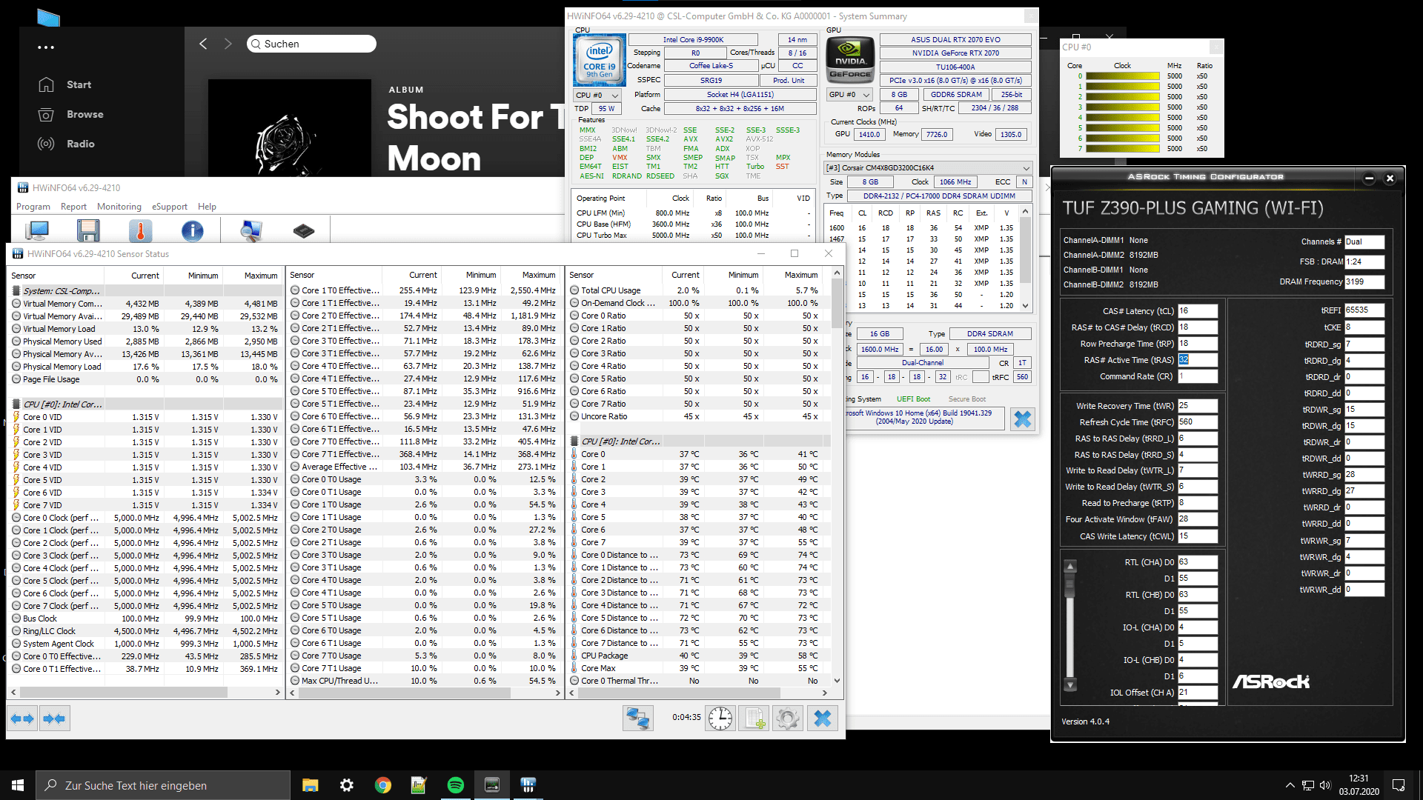Open the GPU #0 selector dropdown
1423x800 pixels.
(849, 95)
